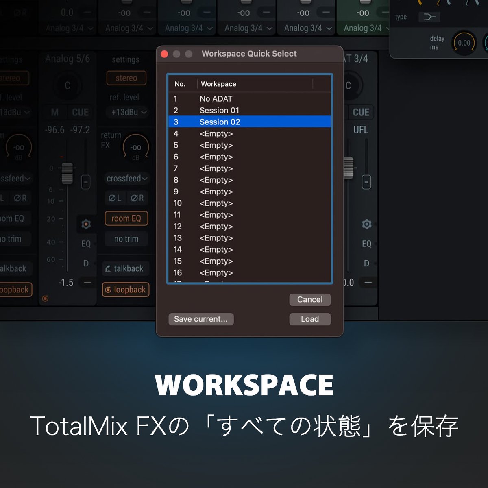Click the AT 3/4 pan knob
The height and width of the screenshot is (488, 488).
(x=350, y=86)
